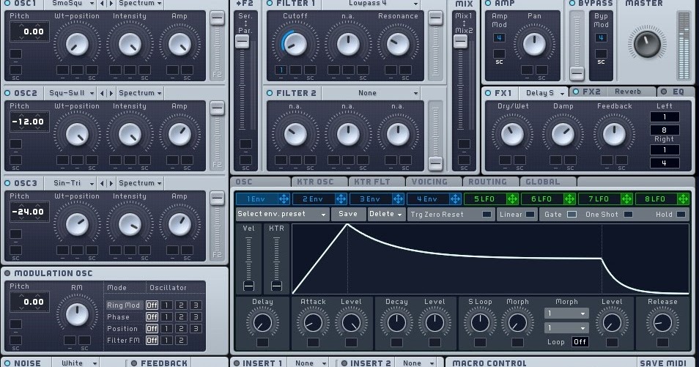Open Filter 2 None type dropdown

pos(371,93)
